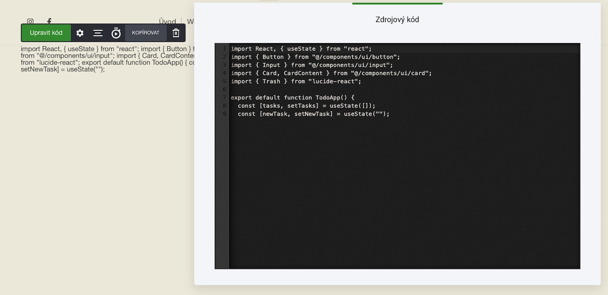Viewport: 608px width, 295px height.
Task: Open the alignment lines icon
Action: coord(98,33)
